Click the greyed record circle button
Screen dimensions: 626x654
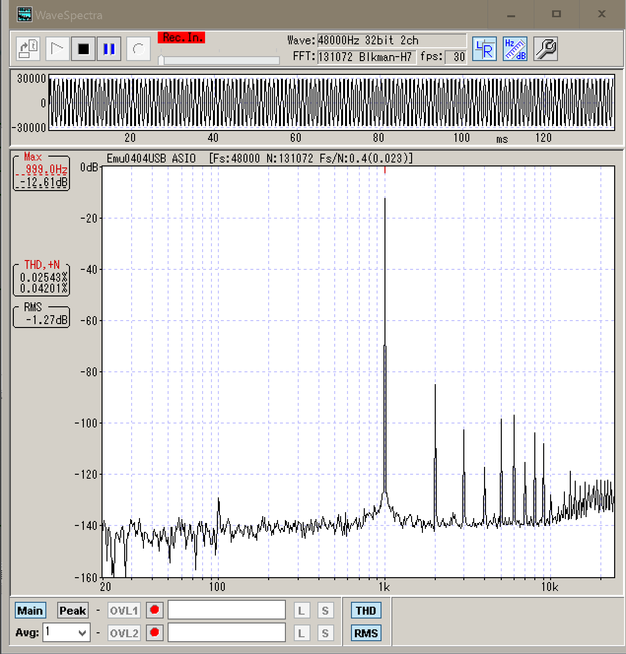[x=139, y=49]
